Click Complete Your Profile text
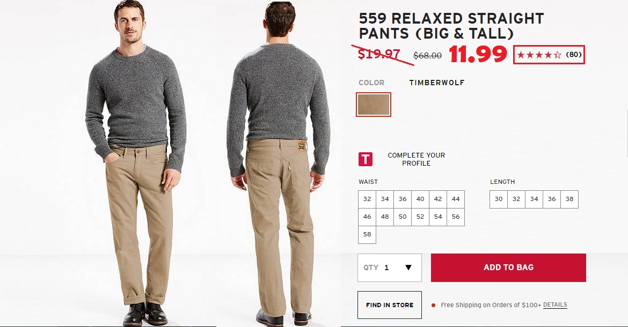Screen dimensions: 628x327 click(x=417, y=159)
